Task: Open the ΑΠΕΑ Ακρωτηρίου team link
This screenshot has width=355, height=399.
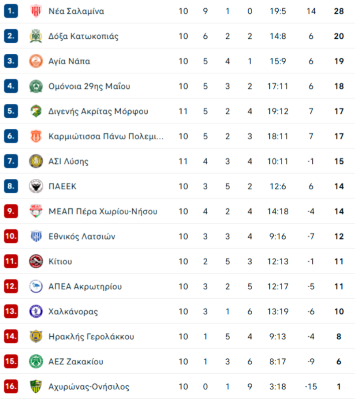Action: [x=85, y=287]
